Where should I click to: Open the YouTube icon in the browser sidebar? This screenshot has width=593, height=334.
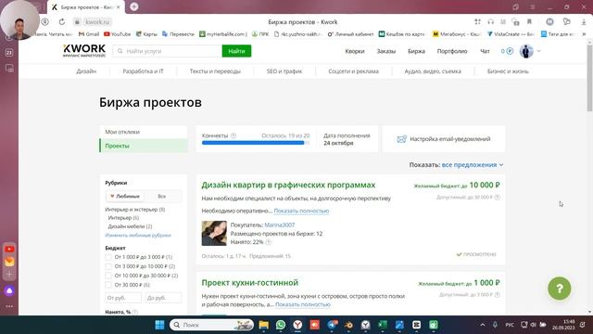9,250
